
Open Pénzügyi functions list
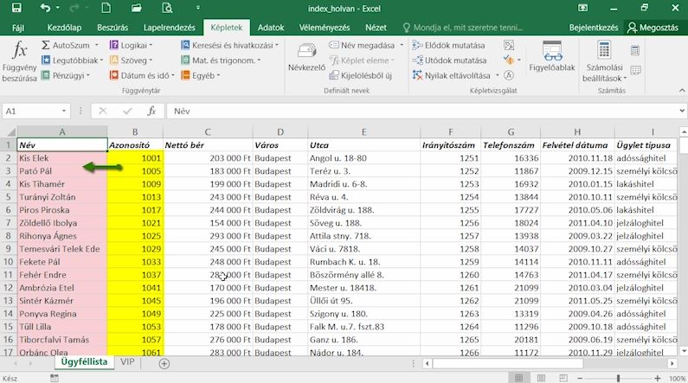tap(66, 75)
